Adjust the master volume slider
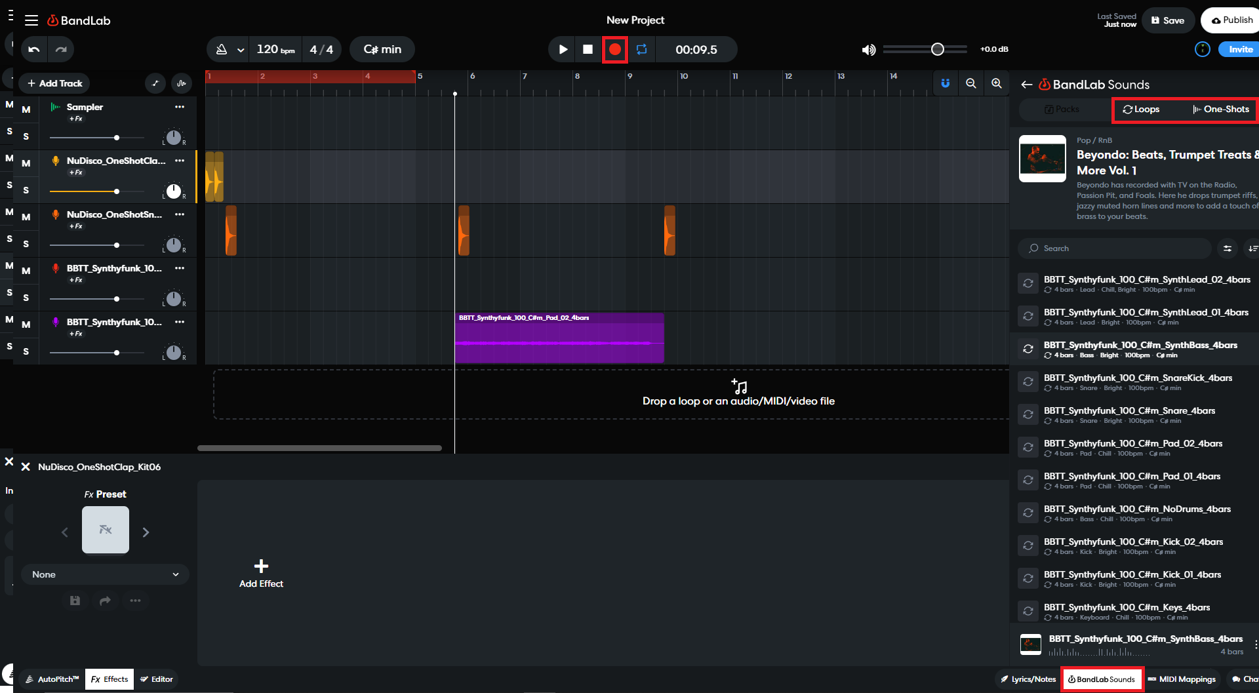This screenshot has height=693, width=1259. (x=925, y=49)
